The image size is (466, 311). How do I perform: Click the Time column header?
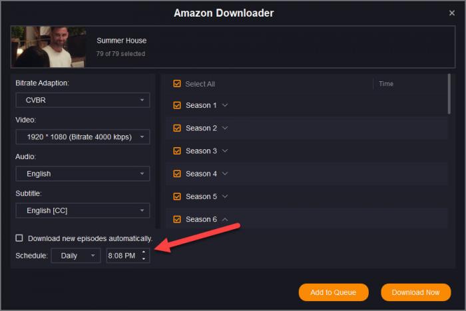coord(385,84)
